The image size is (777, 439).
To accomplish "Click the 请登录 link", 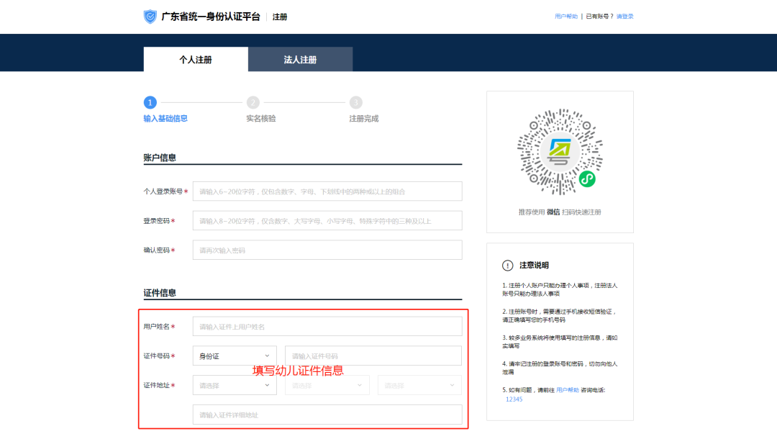I will (624, 17).
